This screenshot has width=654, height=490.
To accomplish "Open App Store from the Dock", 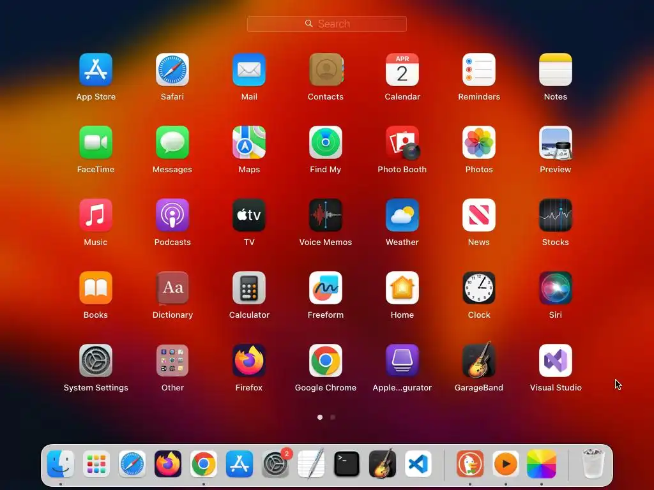I will [x=240, y=464].
